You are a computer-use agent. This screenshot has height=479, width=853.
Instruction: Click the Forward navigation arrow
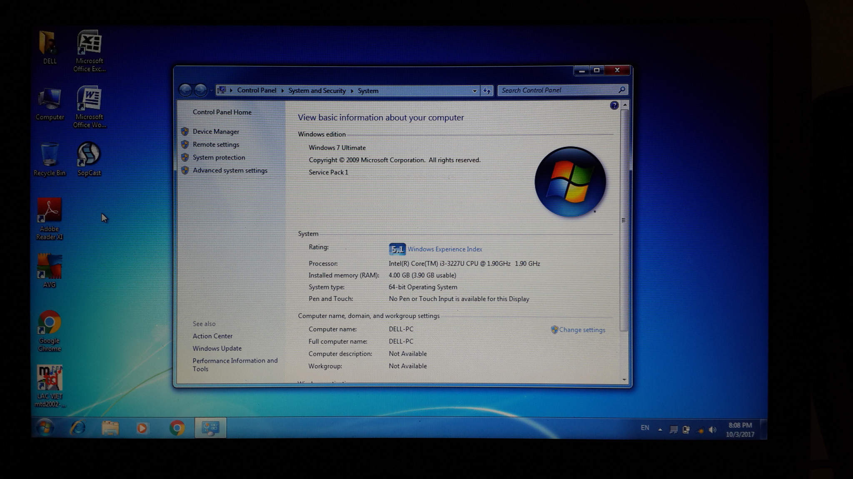[200, 90]
